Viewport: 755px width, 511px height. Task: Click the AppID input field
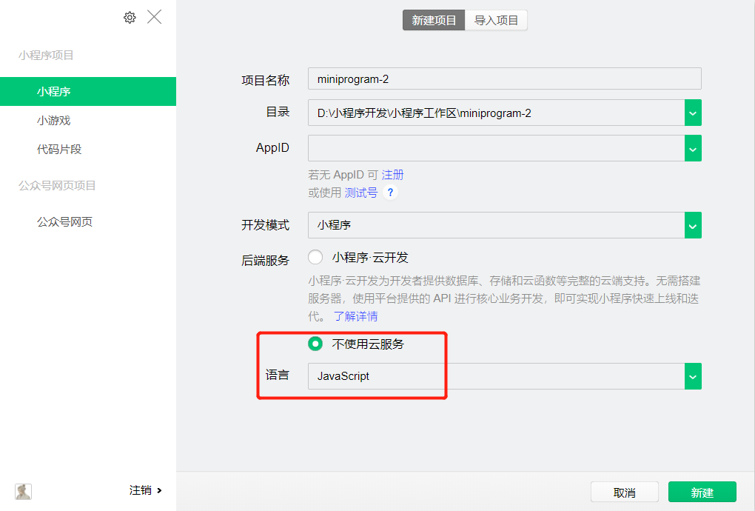pos(497,148)
